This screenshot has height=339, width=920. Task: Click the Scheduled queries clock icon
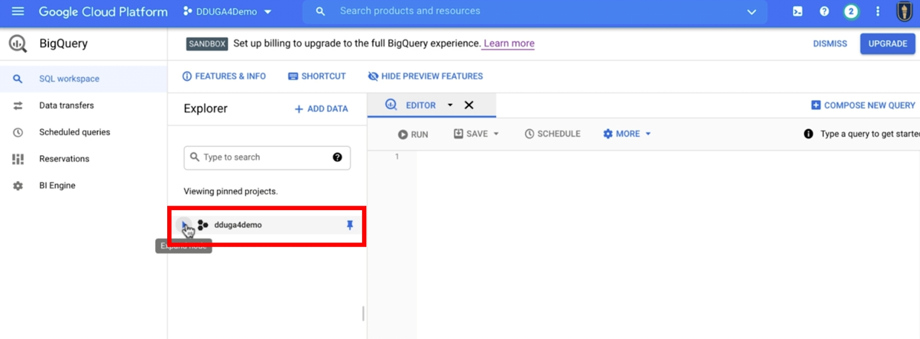pyautogui.click(x=18, y=133)
